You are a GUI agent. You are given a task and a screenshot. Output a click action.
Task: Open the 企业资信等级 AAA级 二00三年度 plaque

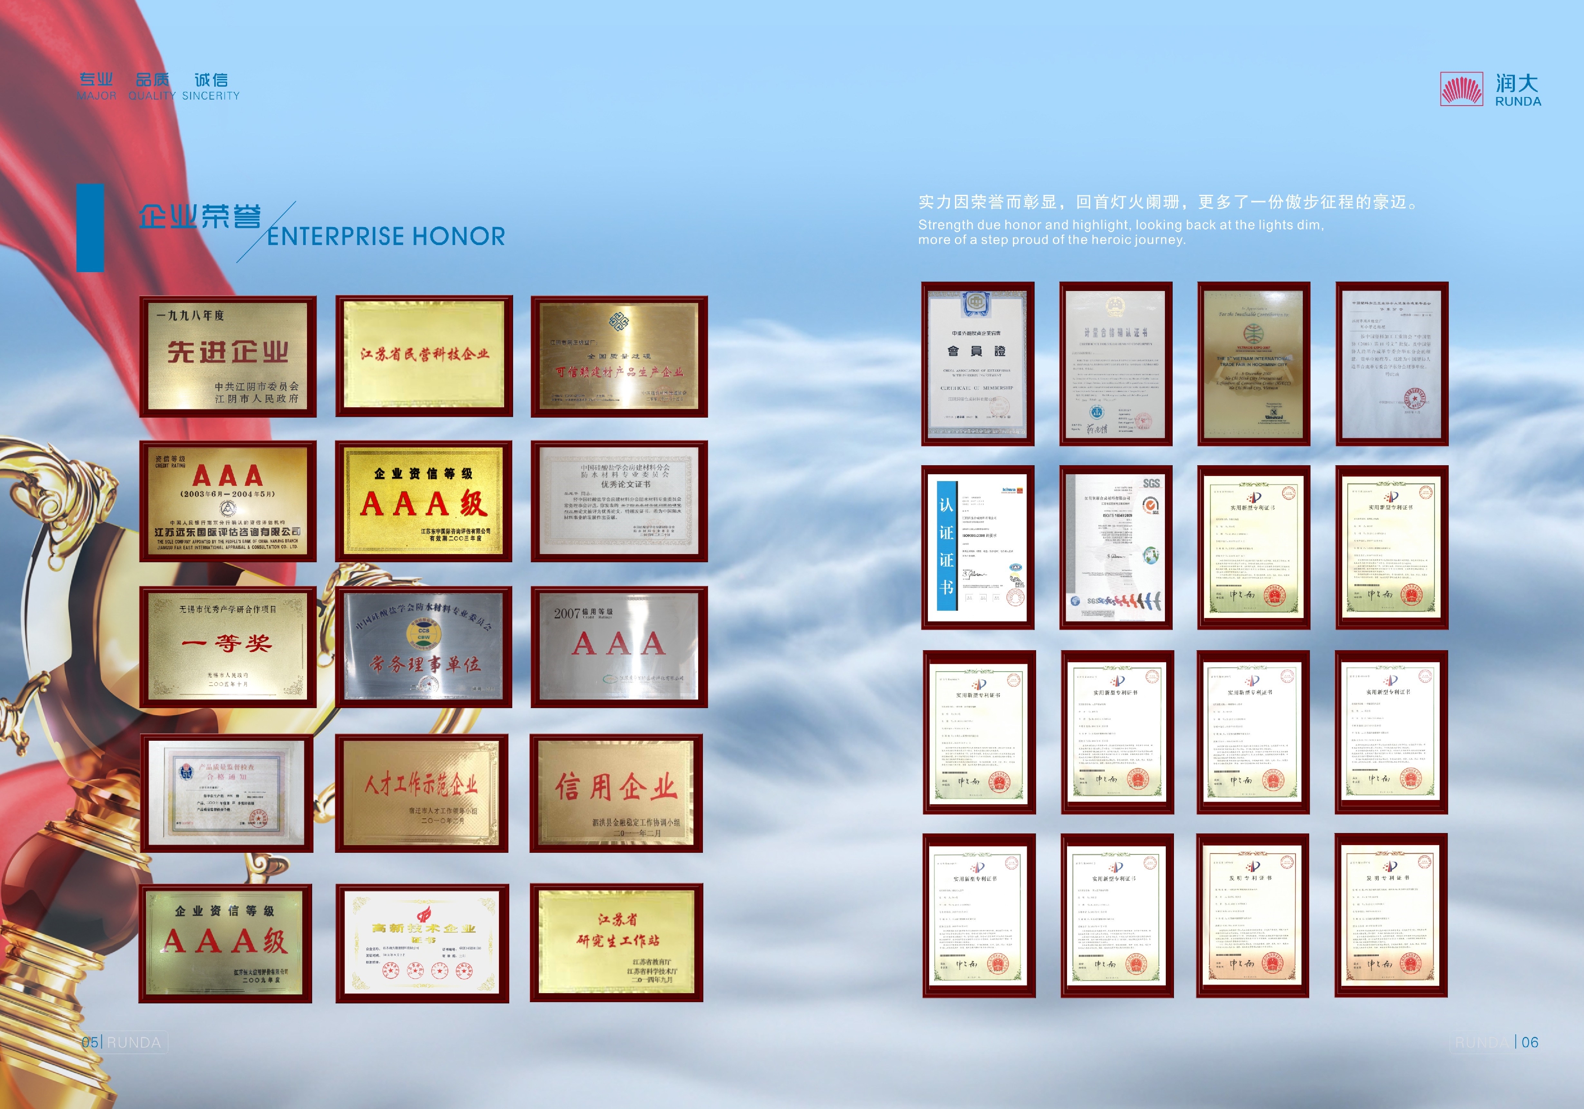424,501
